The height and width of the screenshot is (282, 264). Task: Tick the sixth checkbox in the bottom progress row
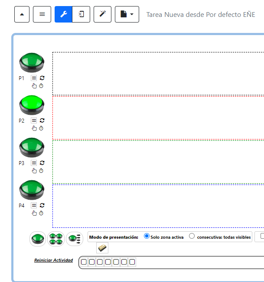(124, 262)
